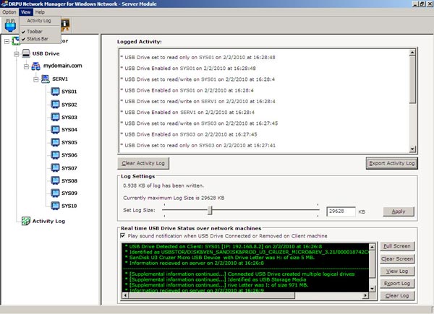Click the USB Drive icon in tree
Screen dimensions: 434x314
[x=26, y=53]
